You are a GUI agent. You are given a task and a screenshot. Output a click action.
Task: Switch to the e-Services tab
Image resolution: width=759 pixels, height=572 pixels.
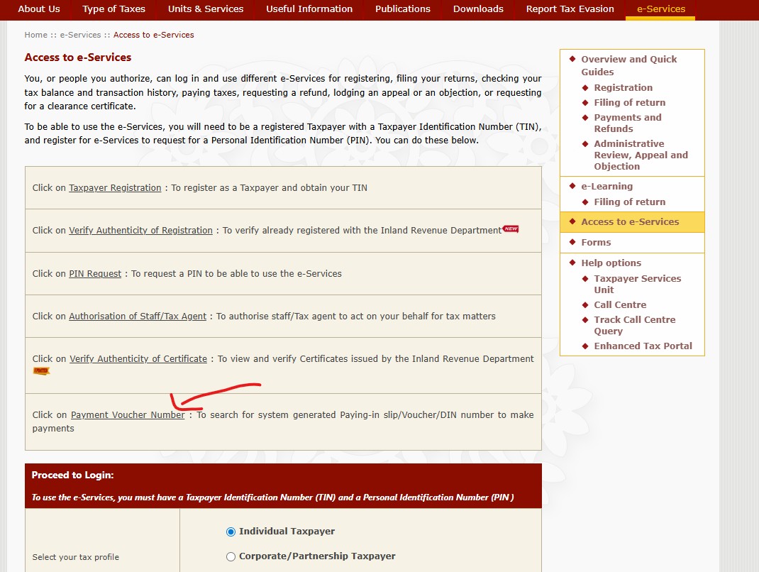[660, 9]
